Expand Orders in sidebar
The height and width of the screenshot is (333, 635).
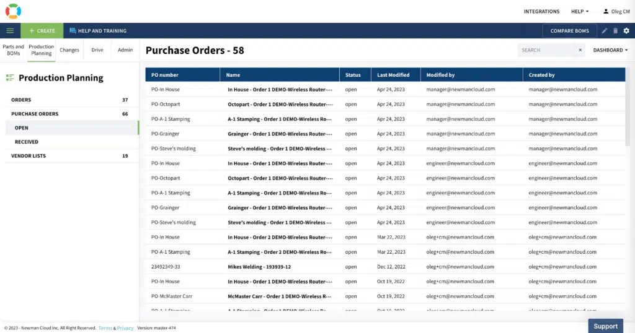(72, 100)
